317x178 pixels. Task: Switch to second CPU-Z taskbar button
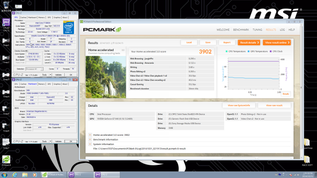[x=107, y=174]
